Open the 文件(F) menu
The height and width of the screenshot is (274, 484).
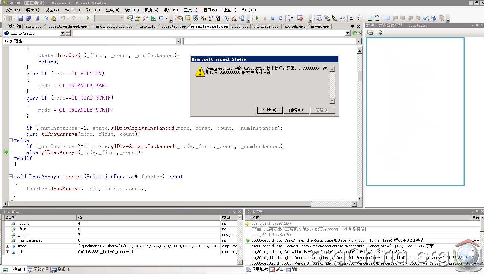(13, 10)
